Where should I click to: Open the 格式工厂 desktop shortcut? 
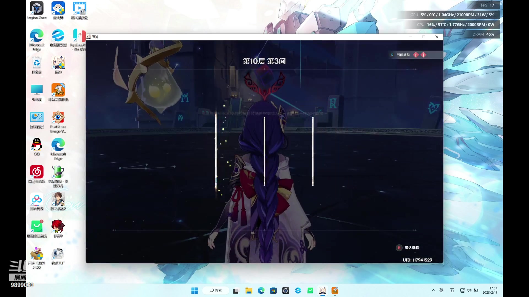coord(58,256)
